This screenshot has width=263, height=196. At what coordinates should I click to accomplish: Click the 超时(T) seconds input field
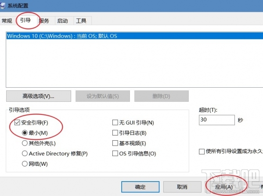[x=217, y=120]
